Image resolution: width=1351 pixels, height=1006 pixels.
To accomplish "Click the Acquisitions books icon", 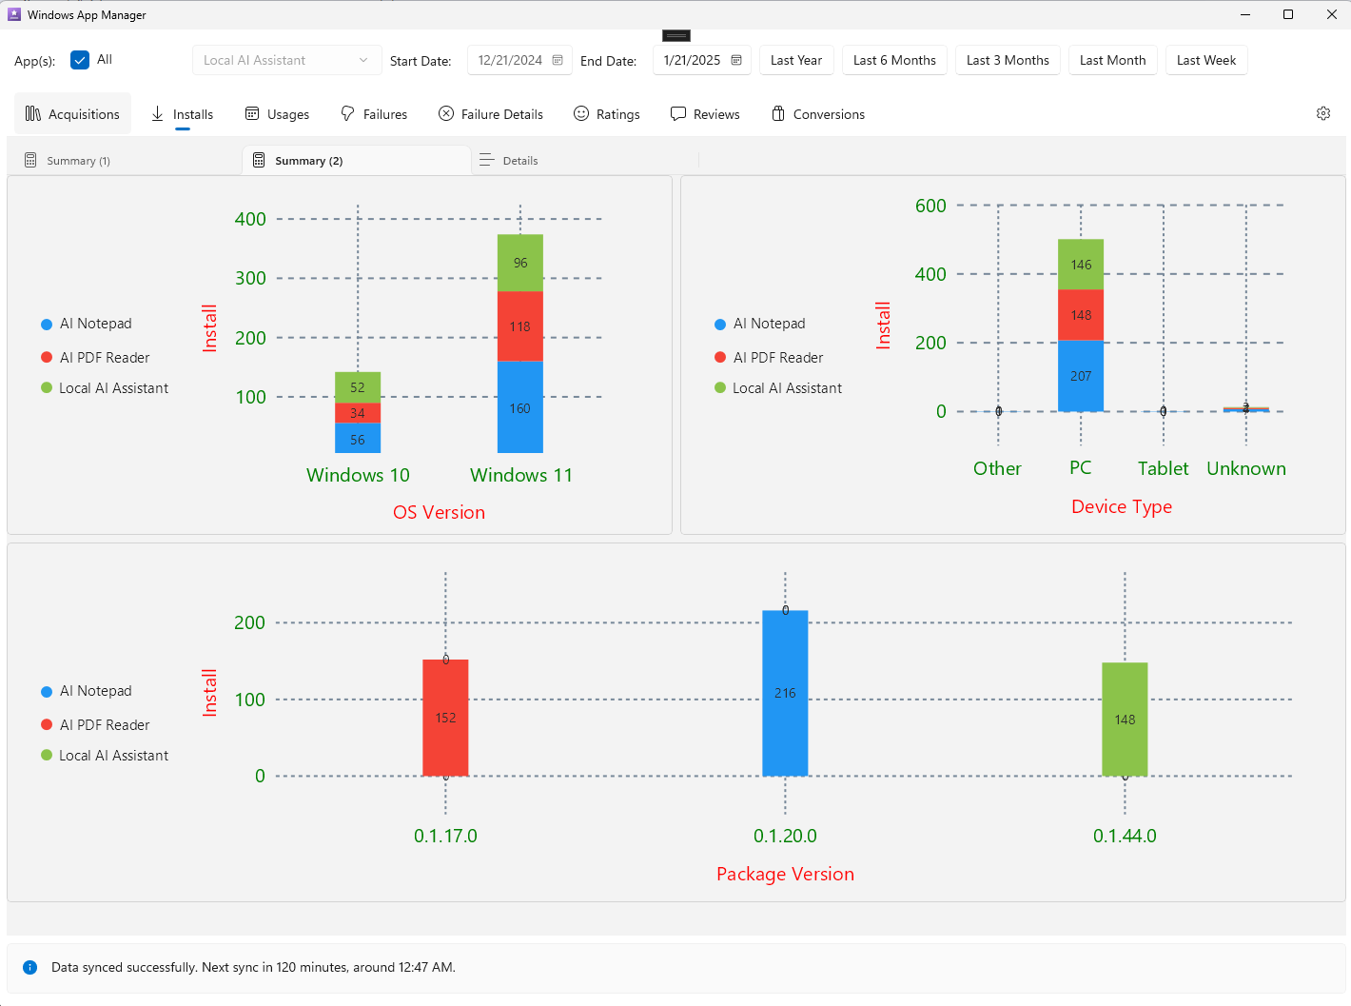I will coord(33,113).
